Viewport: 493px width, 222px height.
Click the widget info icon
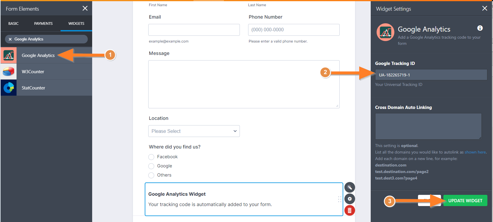coord(480,28)
